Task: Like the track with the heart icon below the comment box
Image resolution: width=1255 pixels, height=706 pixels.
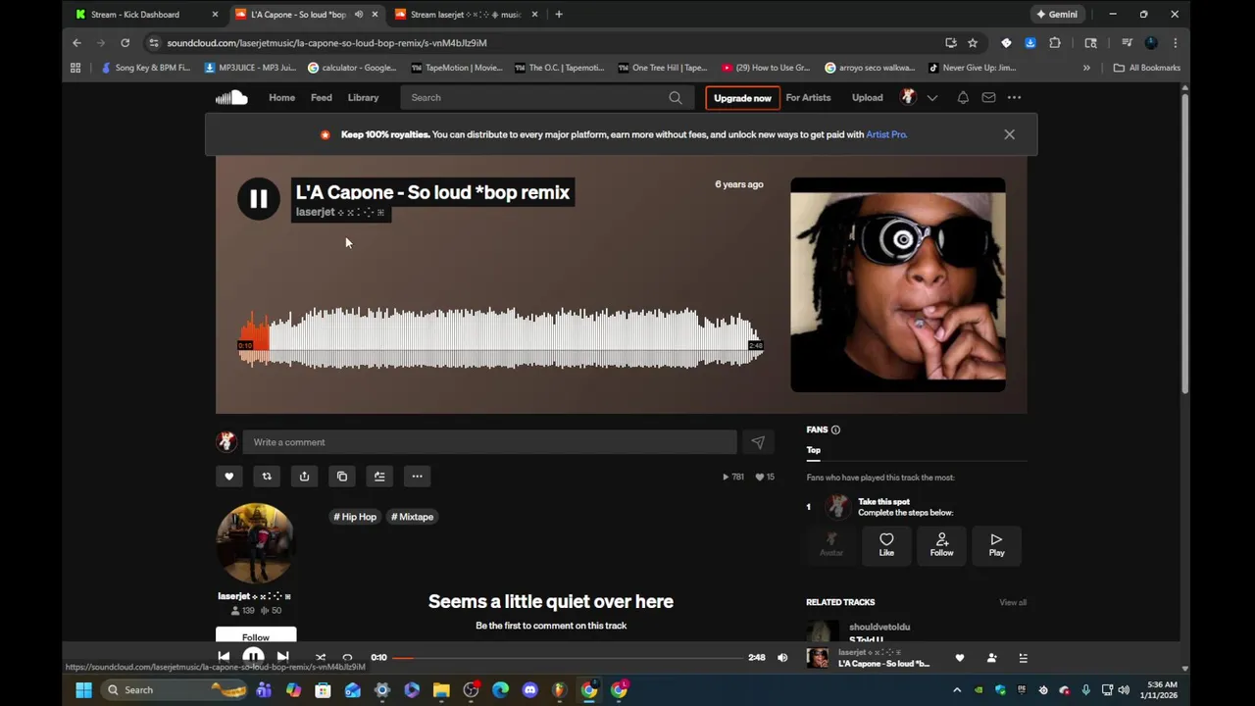Action: [x=229, y=477]
